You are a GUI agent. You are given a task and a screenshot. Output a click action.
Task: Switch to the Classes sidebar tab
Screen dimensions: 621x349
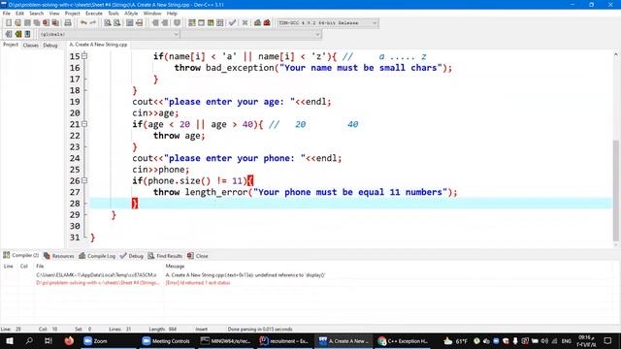tap(30, 46)
